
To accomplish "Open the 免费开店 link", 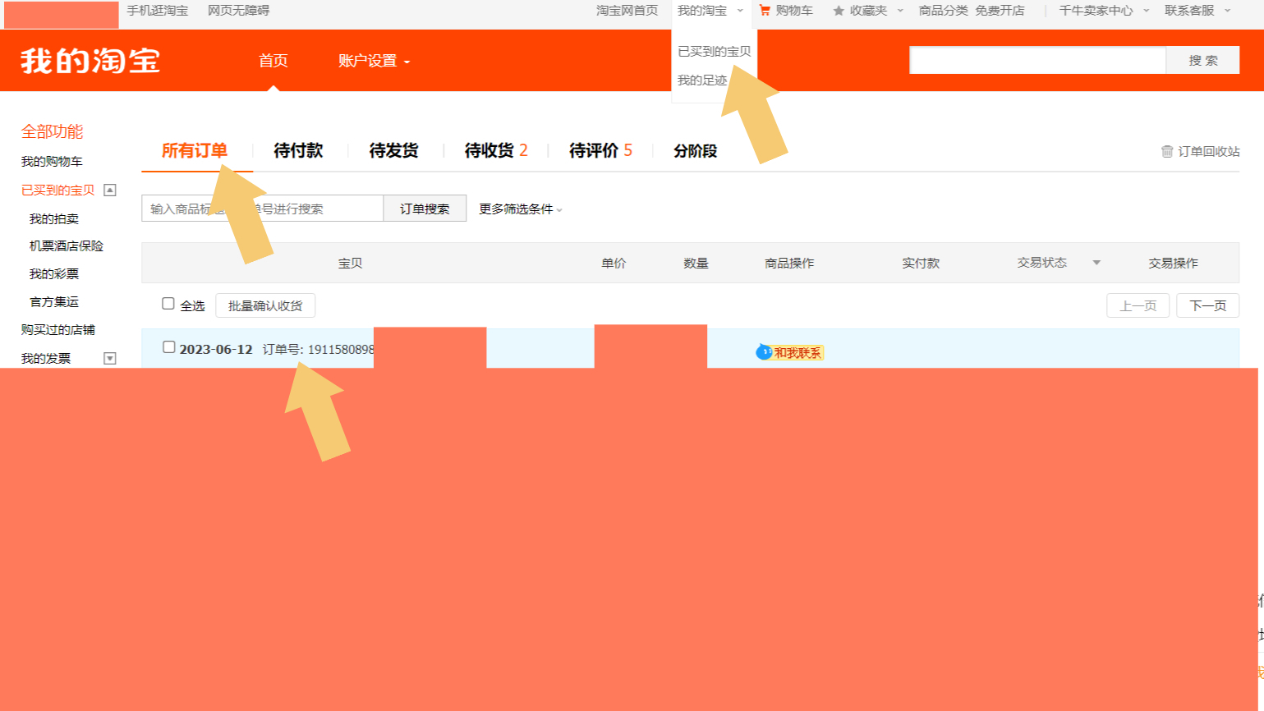I will pyautogui.click(x=1000, y=11).
